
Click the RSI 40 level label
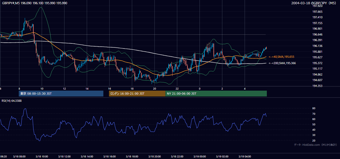coord(314,130)
